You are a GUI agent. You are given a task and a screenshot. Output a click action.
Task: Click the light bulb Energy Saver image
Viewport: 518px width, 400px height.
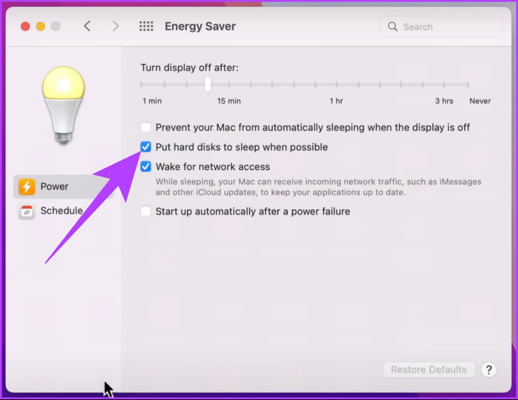(x=63, y=105)
